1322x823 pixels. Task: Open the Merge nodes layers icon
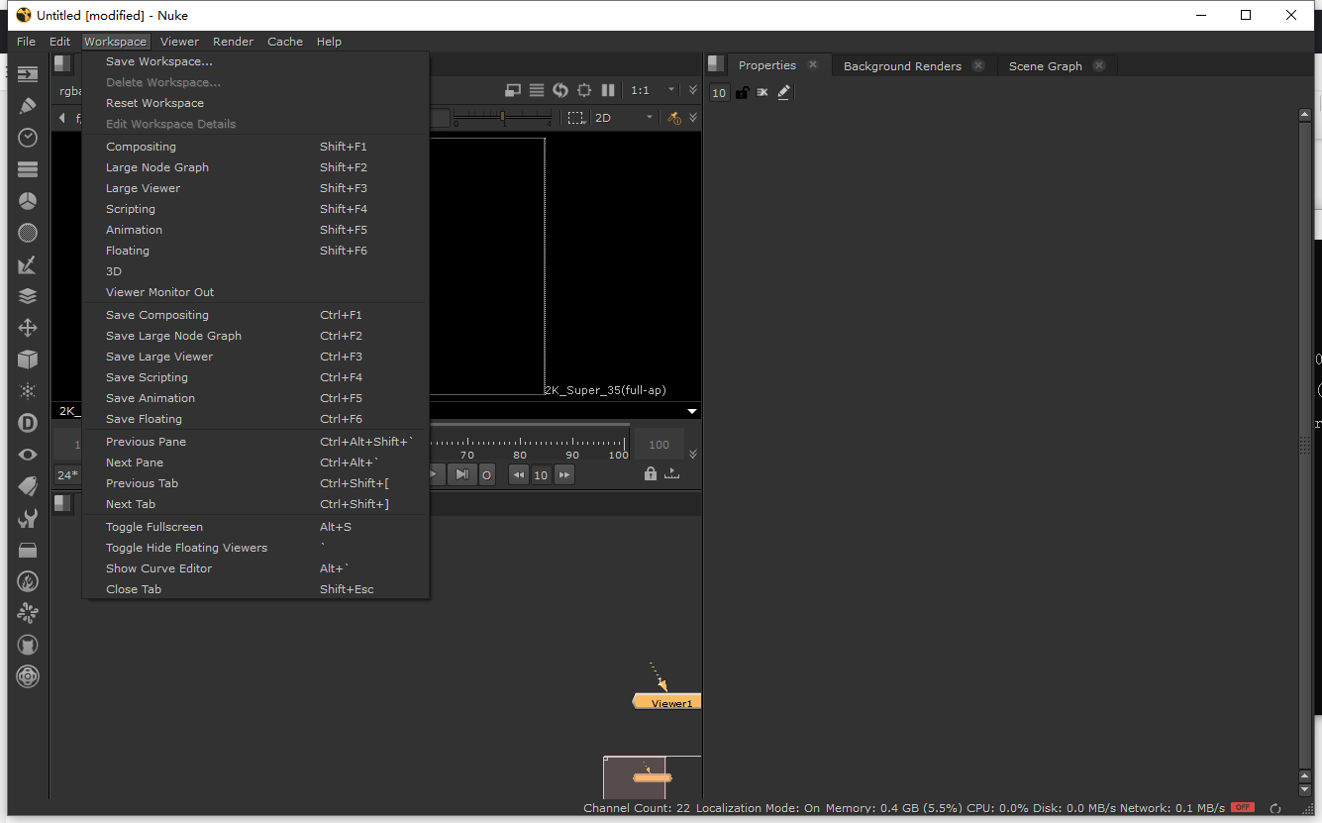click(28, 296)
